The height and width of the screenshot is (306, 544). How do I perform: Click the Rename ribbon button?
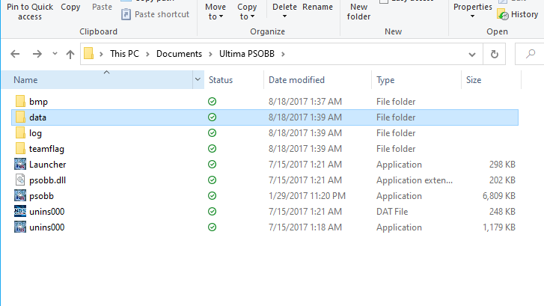pyautogui.click(x=317, y=7)
